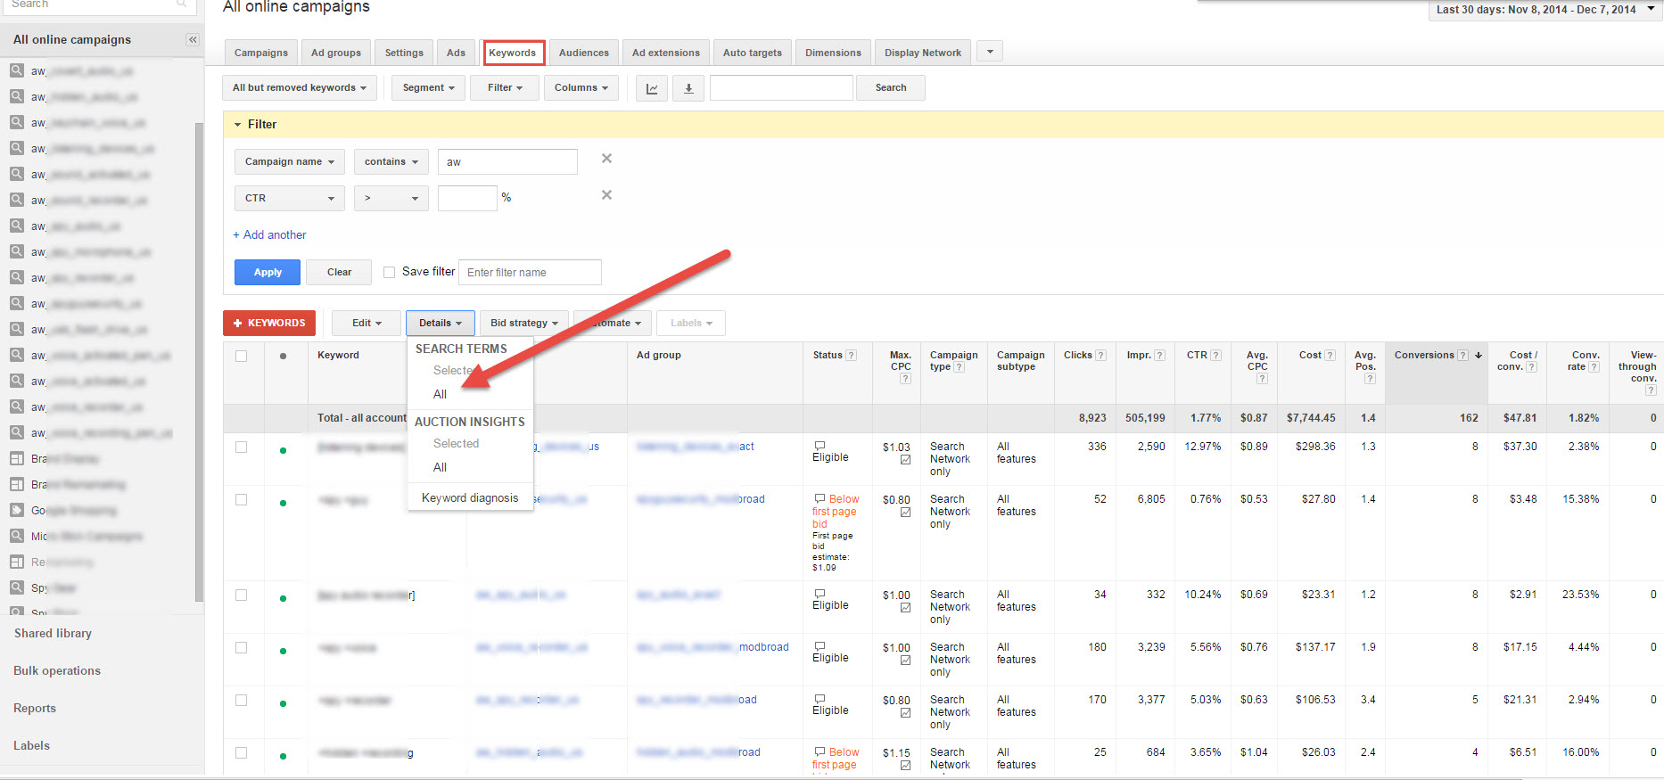Tick the Save filter checkbox
This screenshot has height=780, width=1664.
tap(390, 273)
